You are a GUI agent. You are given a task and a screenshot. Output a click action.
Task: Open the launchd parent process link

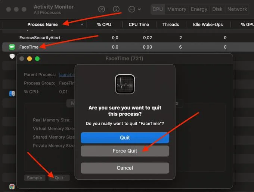tap(67, 75)
